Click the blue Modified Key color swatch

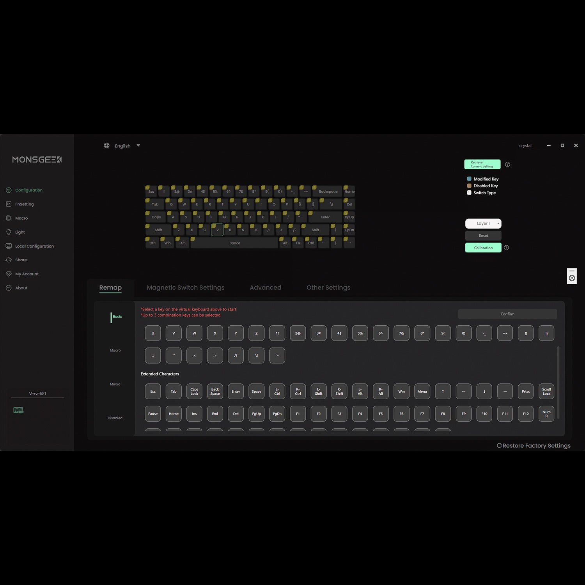coord(469,179)
